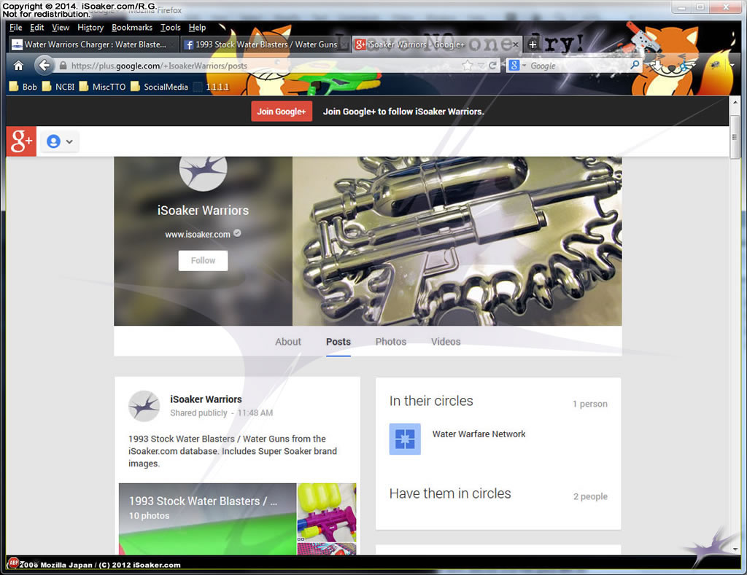
Task: Switch to Water Warriors Charger tab
Action: pyautogui.click(x=94, y=44)
